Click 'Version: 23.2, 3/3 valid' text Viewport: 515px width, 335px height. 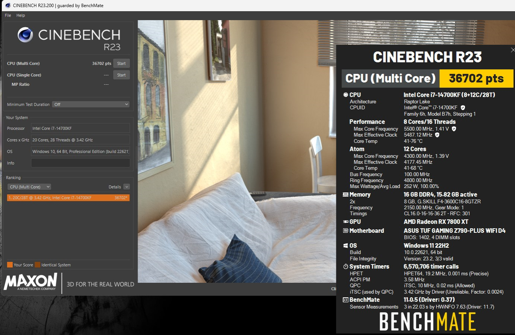pos(428,259)
